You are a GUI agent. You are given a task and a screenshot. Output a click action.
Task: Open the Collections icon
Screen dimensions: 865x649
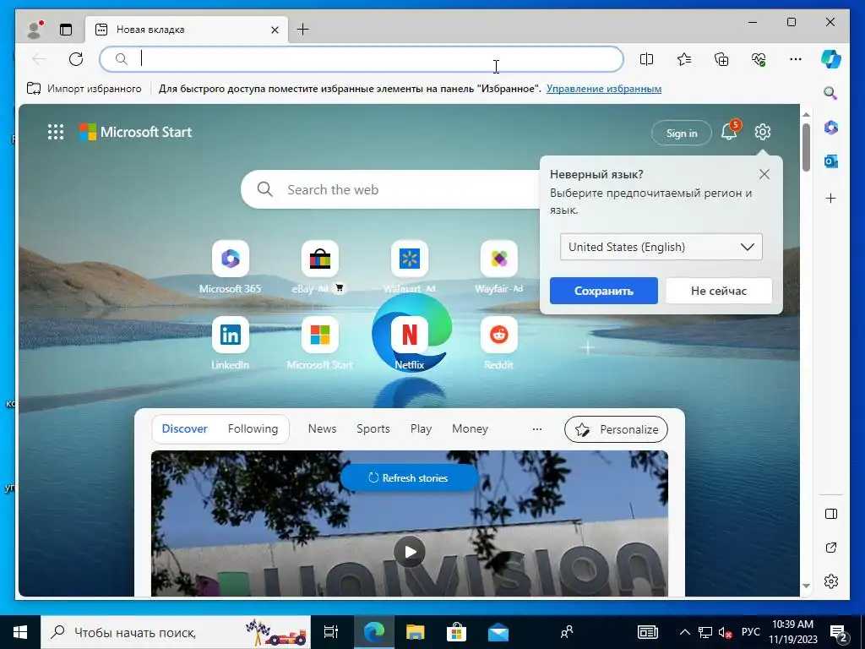click(721, 59)
